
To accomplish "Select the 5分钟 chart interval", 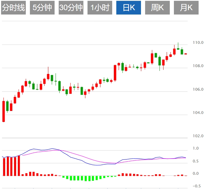I will (42, 8).
